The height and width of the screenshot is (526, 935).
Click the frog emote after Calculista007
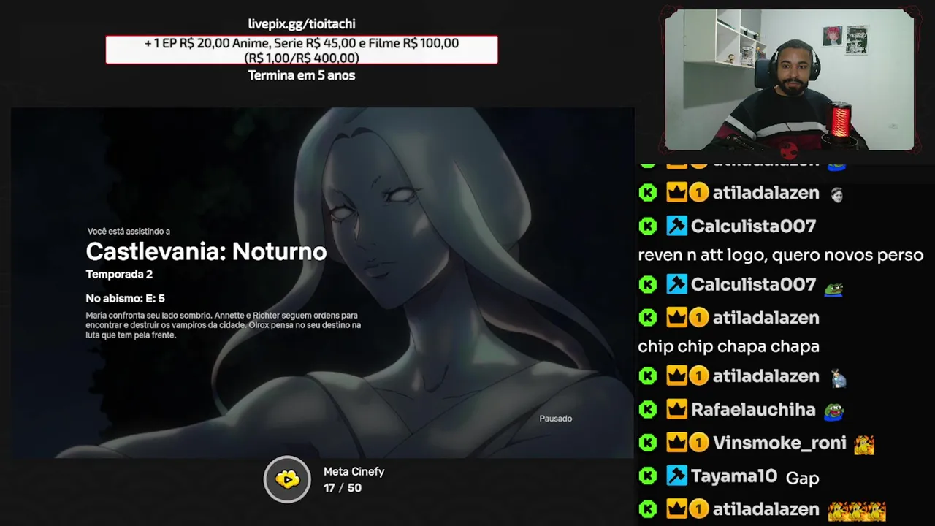pos(834,289)
